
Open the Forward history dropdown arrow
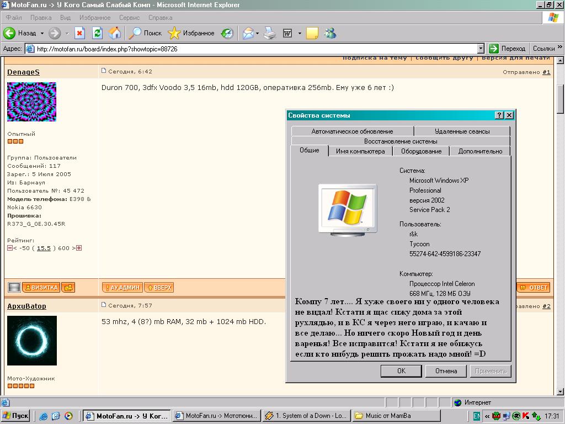coord(67,34)
